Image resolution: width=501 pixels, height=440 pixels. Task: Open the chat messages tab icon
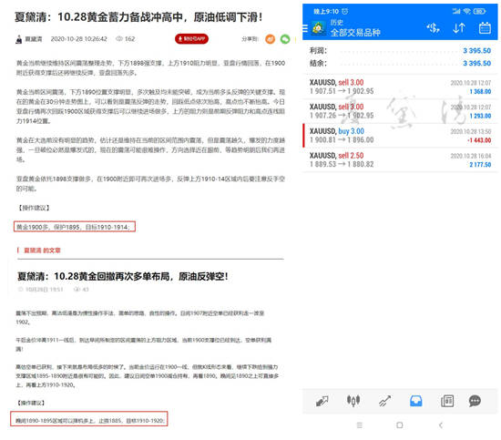click(475, 401)
